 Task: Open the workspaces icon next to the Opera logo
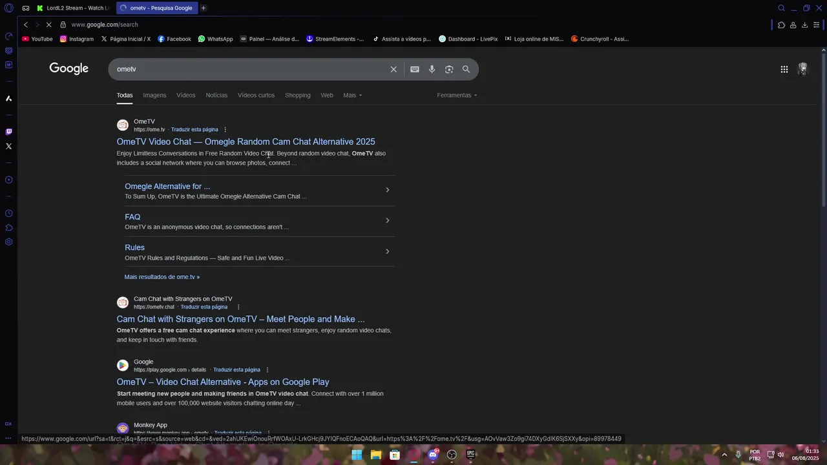coord(25,8)
